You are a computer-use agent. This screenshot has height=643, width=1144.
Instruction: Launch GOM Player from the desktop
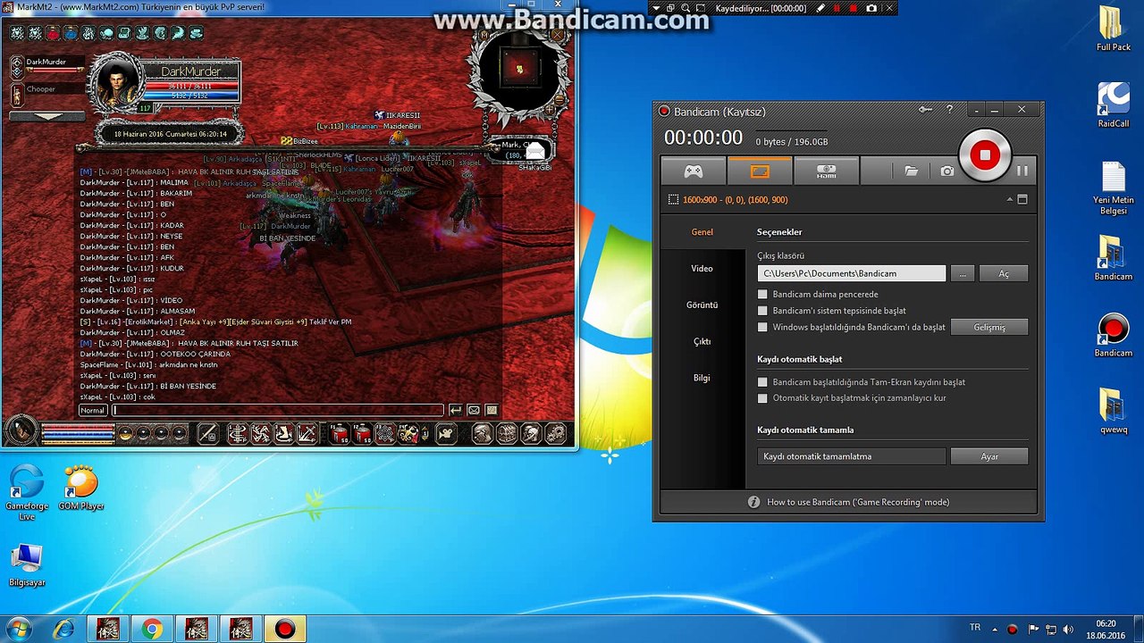[81, 488]
